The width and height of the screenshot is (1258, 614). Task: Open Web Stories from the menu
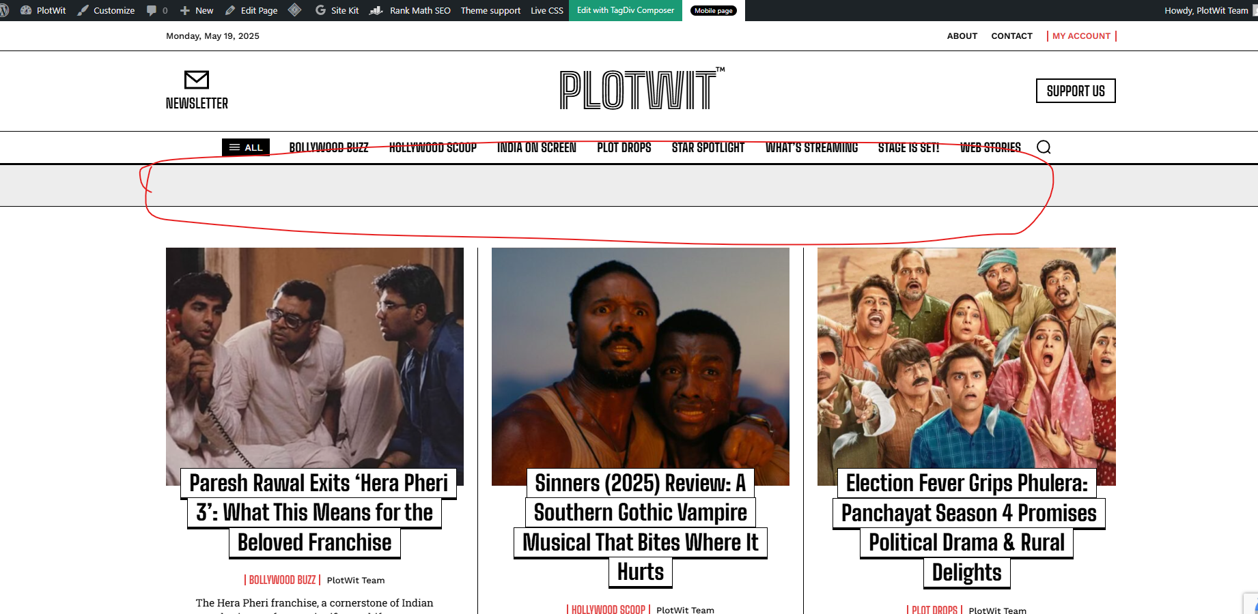click(990, 147)
